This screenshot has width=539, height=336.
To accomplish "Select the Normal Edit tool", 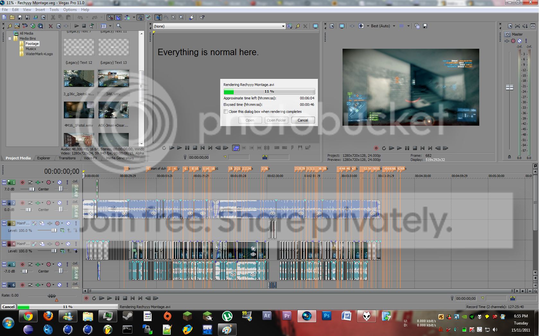I will click(x=158, y=17).
